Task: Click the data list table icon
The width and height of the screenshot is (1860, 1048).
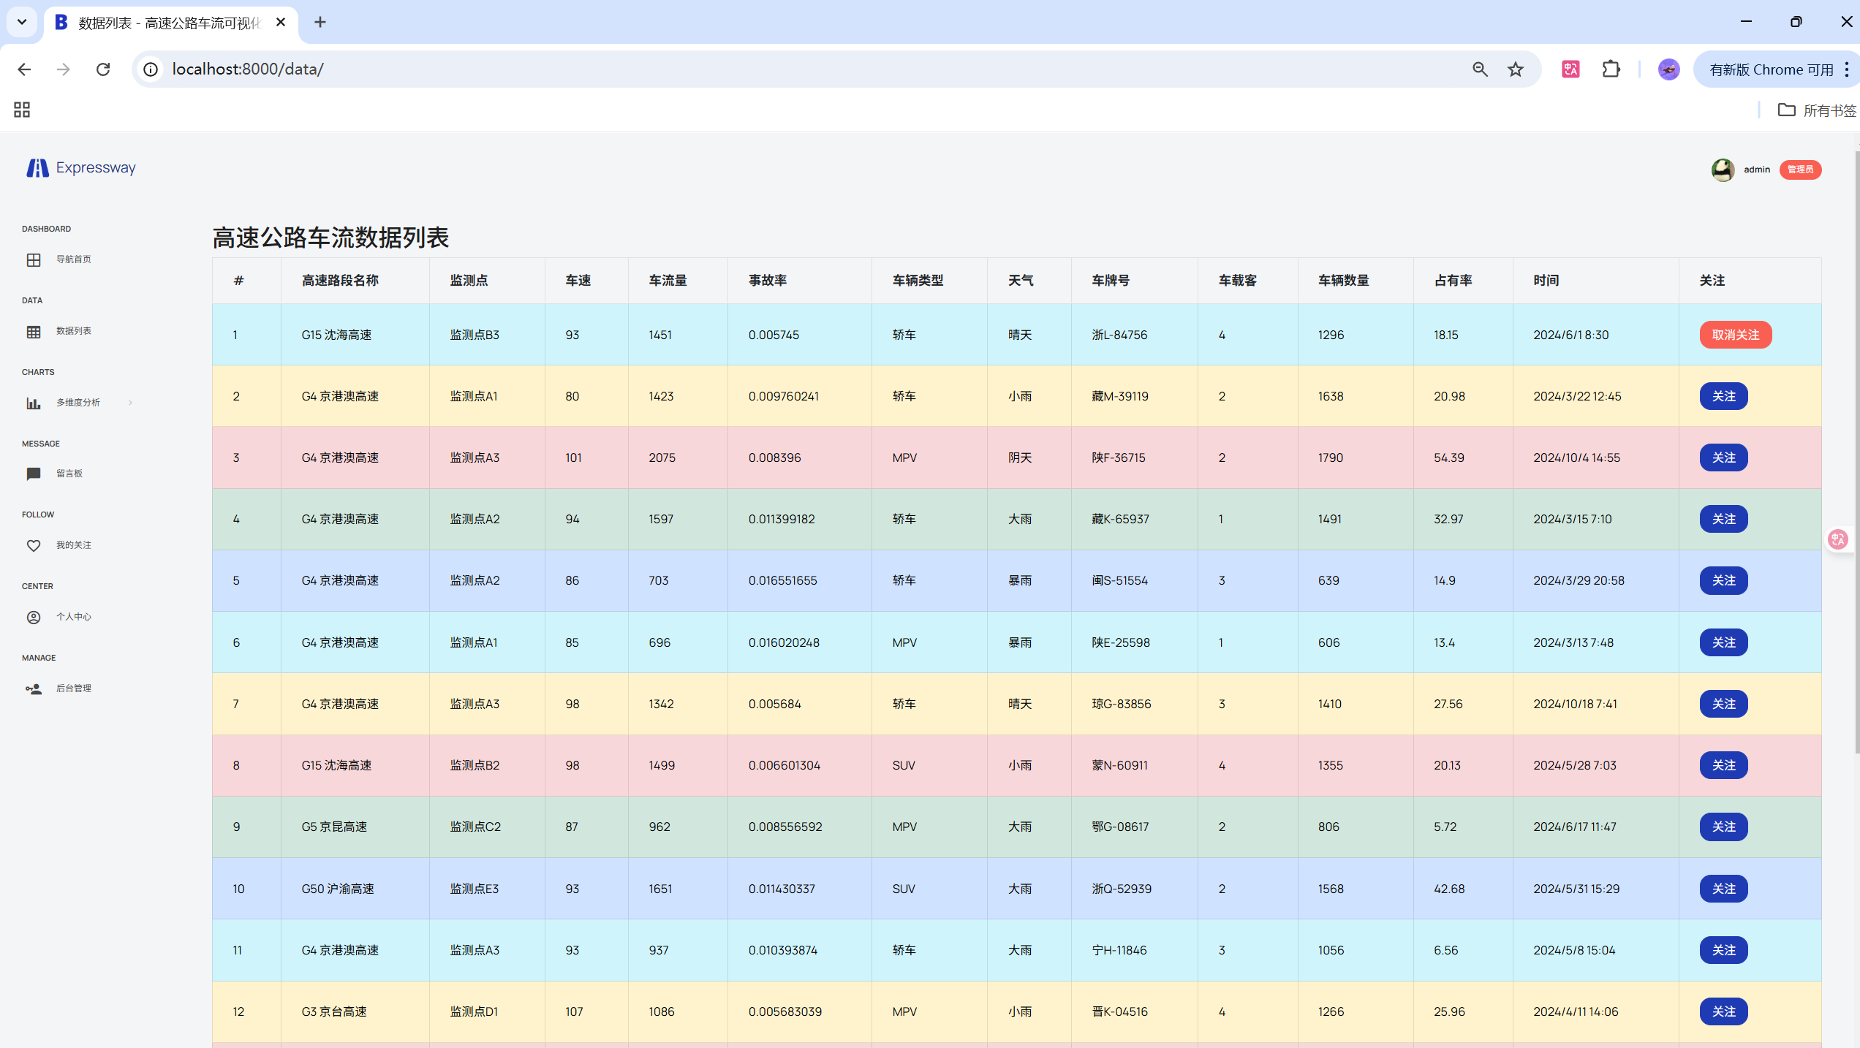Action: pyautogui.click(x=34, y=332)
